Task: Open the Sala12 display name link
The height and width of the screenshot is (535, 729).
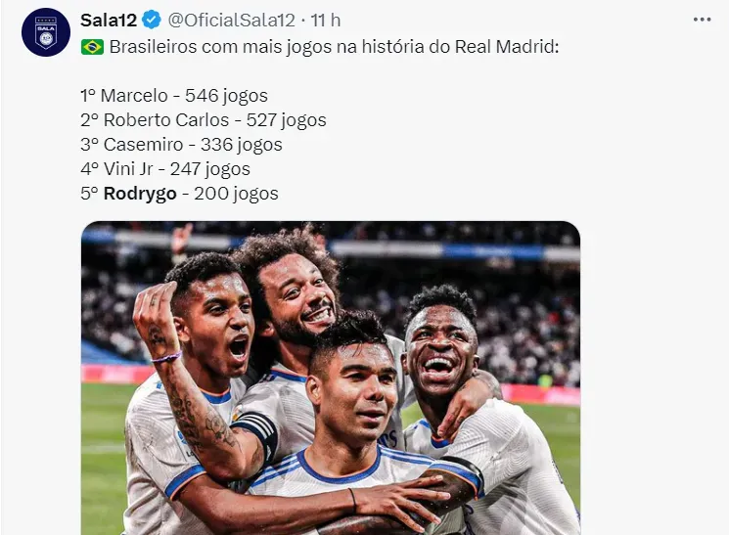Action: click(x=109, y=20)
